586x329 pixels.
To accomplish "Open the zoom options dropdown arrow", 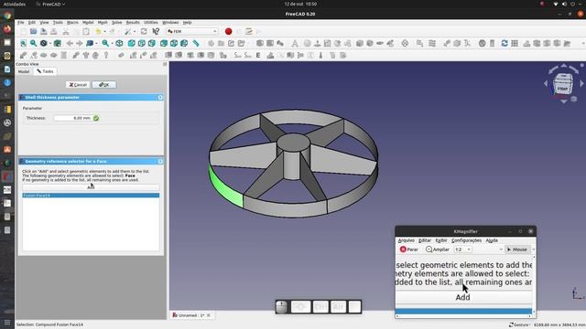I will pyautogui.click(x=112, y=44).
